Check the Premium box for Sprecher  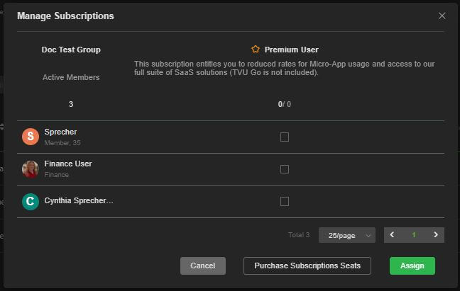click(285, 137)
